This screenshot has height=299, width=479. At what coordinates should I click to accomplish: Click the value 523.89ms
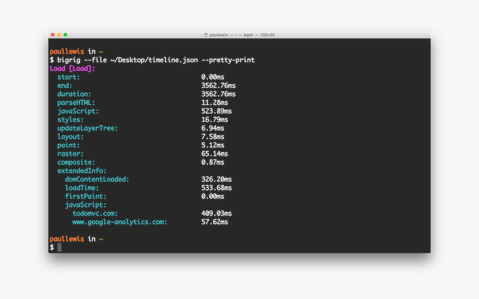pos(216,111)
